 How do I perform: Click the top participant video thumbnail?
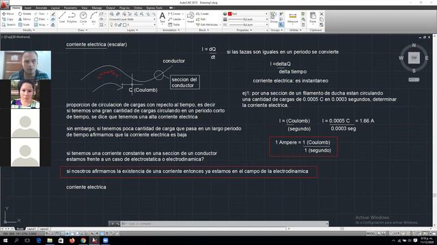[26, 65]
